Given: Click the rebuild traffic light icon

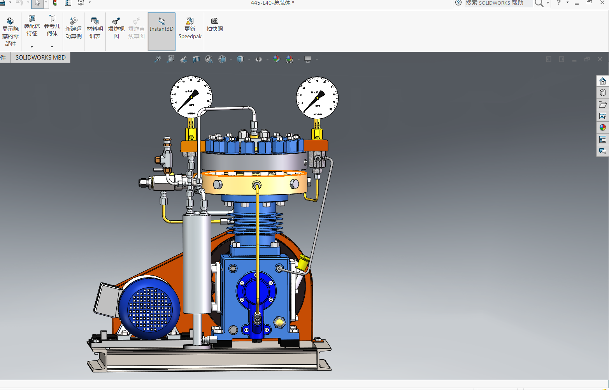Looking at the screenshot, I should (55, 3).
